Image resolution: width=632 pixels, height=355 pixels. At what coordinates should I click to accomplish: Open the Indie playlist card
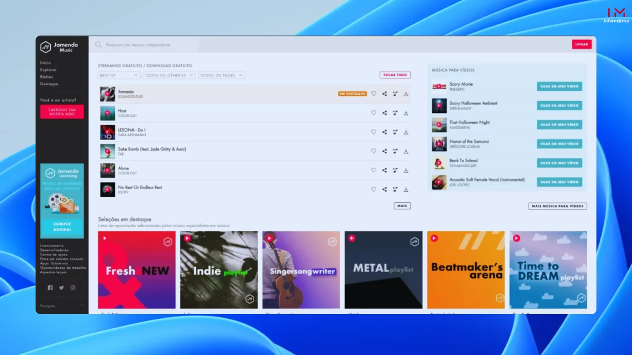(x=219, y=270)
